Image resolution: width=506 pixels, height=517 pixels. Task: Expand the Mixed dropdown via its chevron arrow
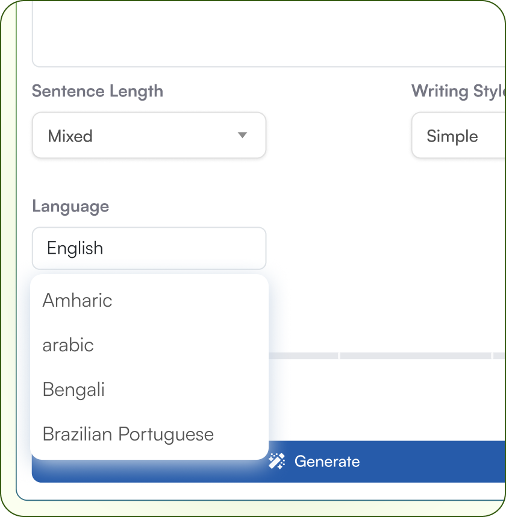tap(242, 136)
